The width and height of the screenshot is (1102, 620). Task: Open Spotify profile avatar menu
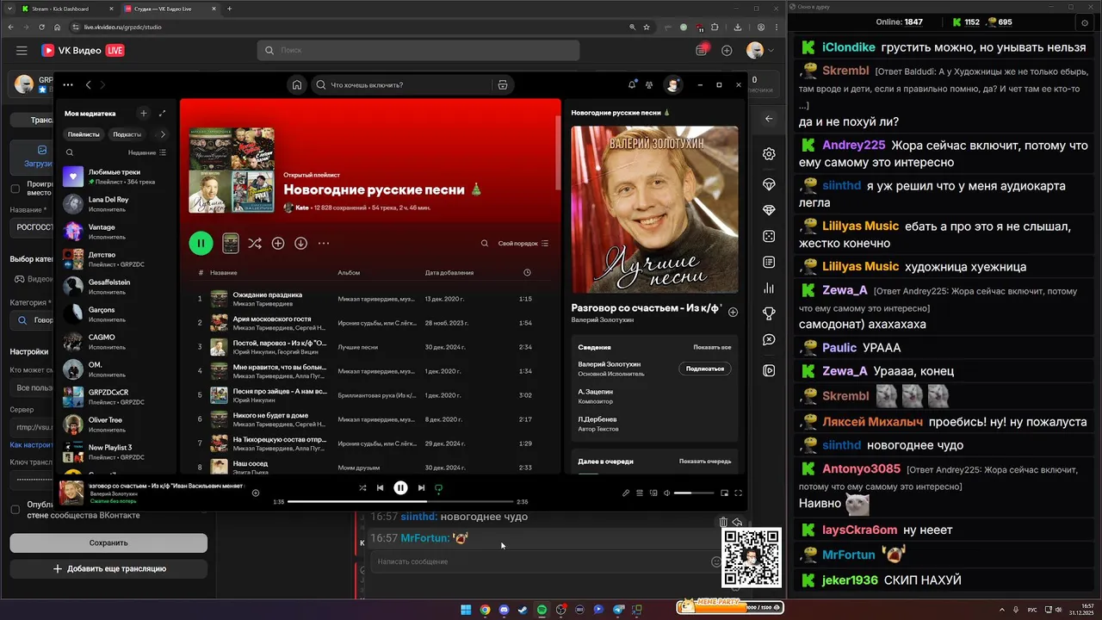click(673, 84)
